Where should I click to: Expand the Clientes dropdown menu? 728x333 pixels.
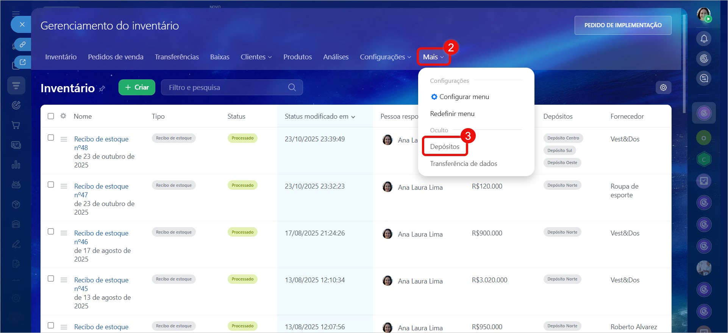pyautogui.click(x=256, y=57)
